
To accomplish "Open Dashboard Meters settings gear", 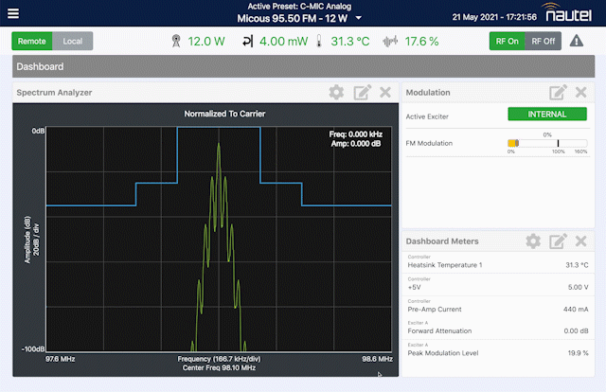I will click(533, 241).
